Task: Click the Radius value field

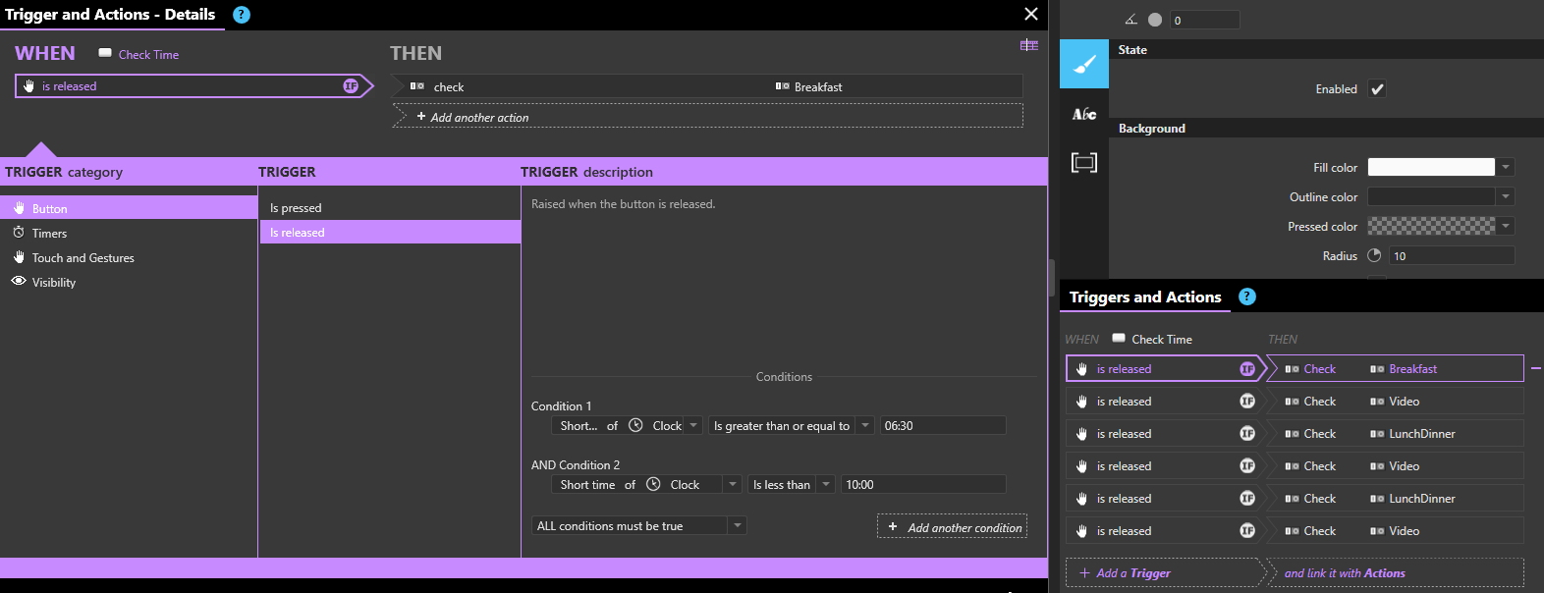Action: point(1452,255)
